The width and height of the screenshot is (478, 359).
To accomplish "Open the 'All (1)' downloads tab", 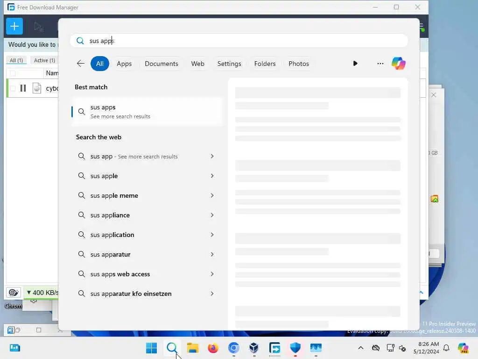I will 16,60.
